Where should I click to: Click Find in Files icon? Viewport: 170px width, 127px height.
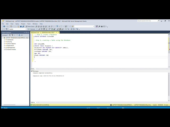tap(73, 26)
